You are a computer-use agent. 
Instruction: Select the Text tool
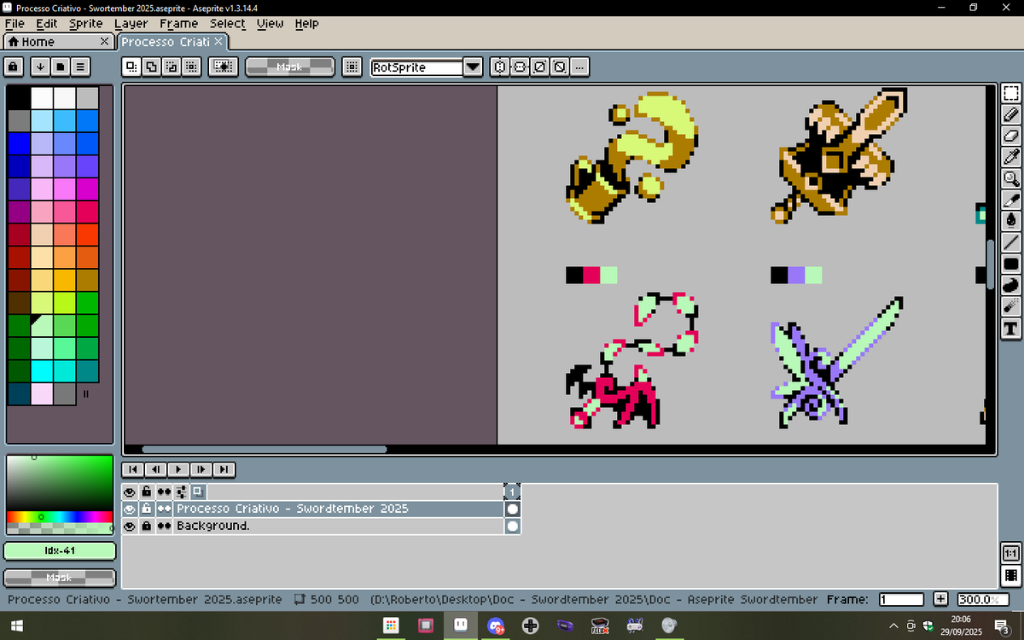coord(1010,328)
